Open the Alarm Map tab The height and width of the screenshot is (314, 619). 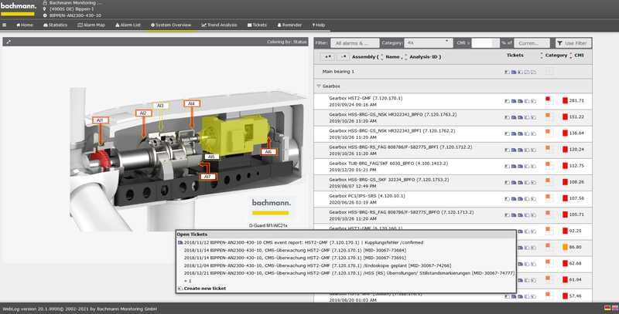pos(92,25)
